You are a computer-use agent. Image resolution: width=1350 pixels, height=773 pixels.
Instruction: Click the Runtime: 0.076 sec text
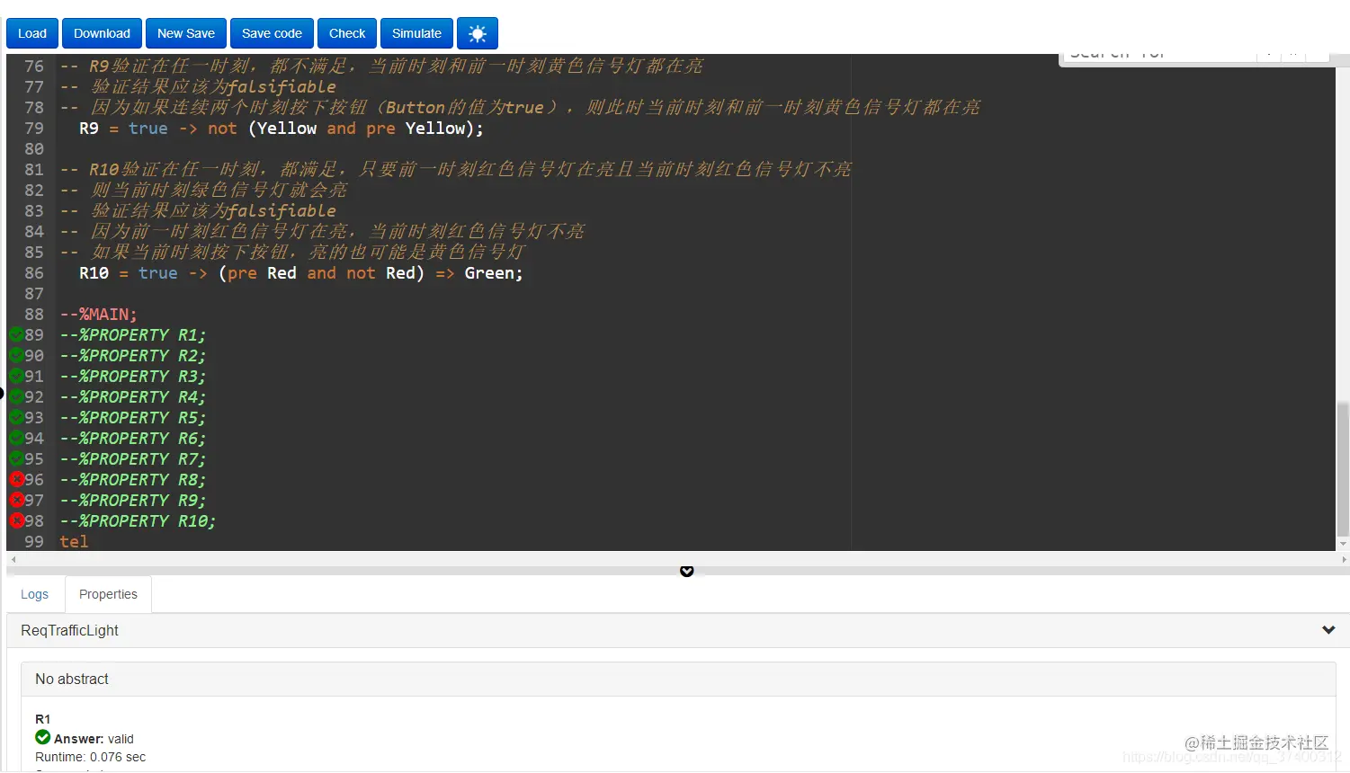click(90, 757)
